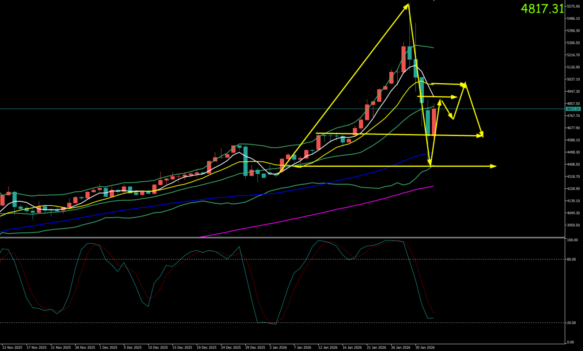Click the 4408.50 price axis label
Screen dimensions: 583x351
point(573,164)
